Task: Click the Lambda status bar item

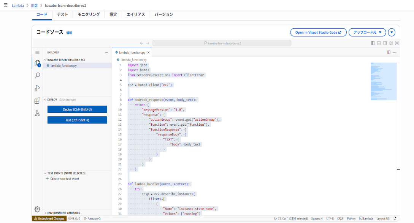Action: (x=366, y=218)
